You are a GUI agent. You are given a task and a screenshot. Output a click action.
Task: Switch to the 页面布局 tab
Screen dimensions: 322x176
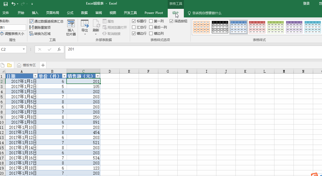click(x=53, y=13)
